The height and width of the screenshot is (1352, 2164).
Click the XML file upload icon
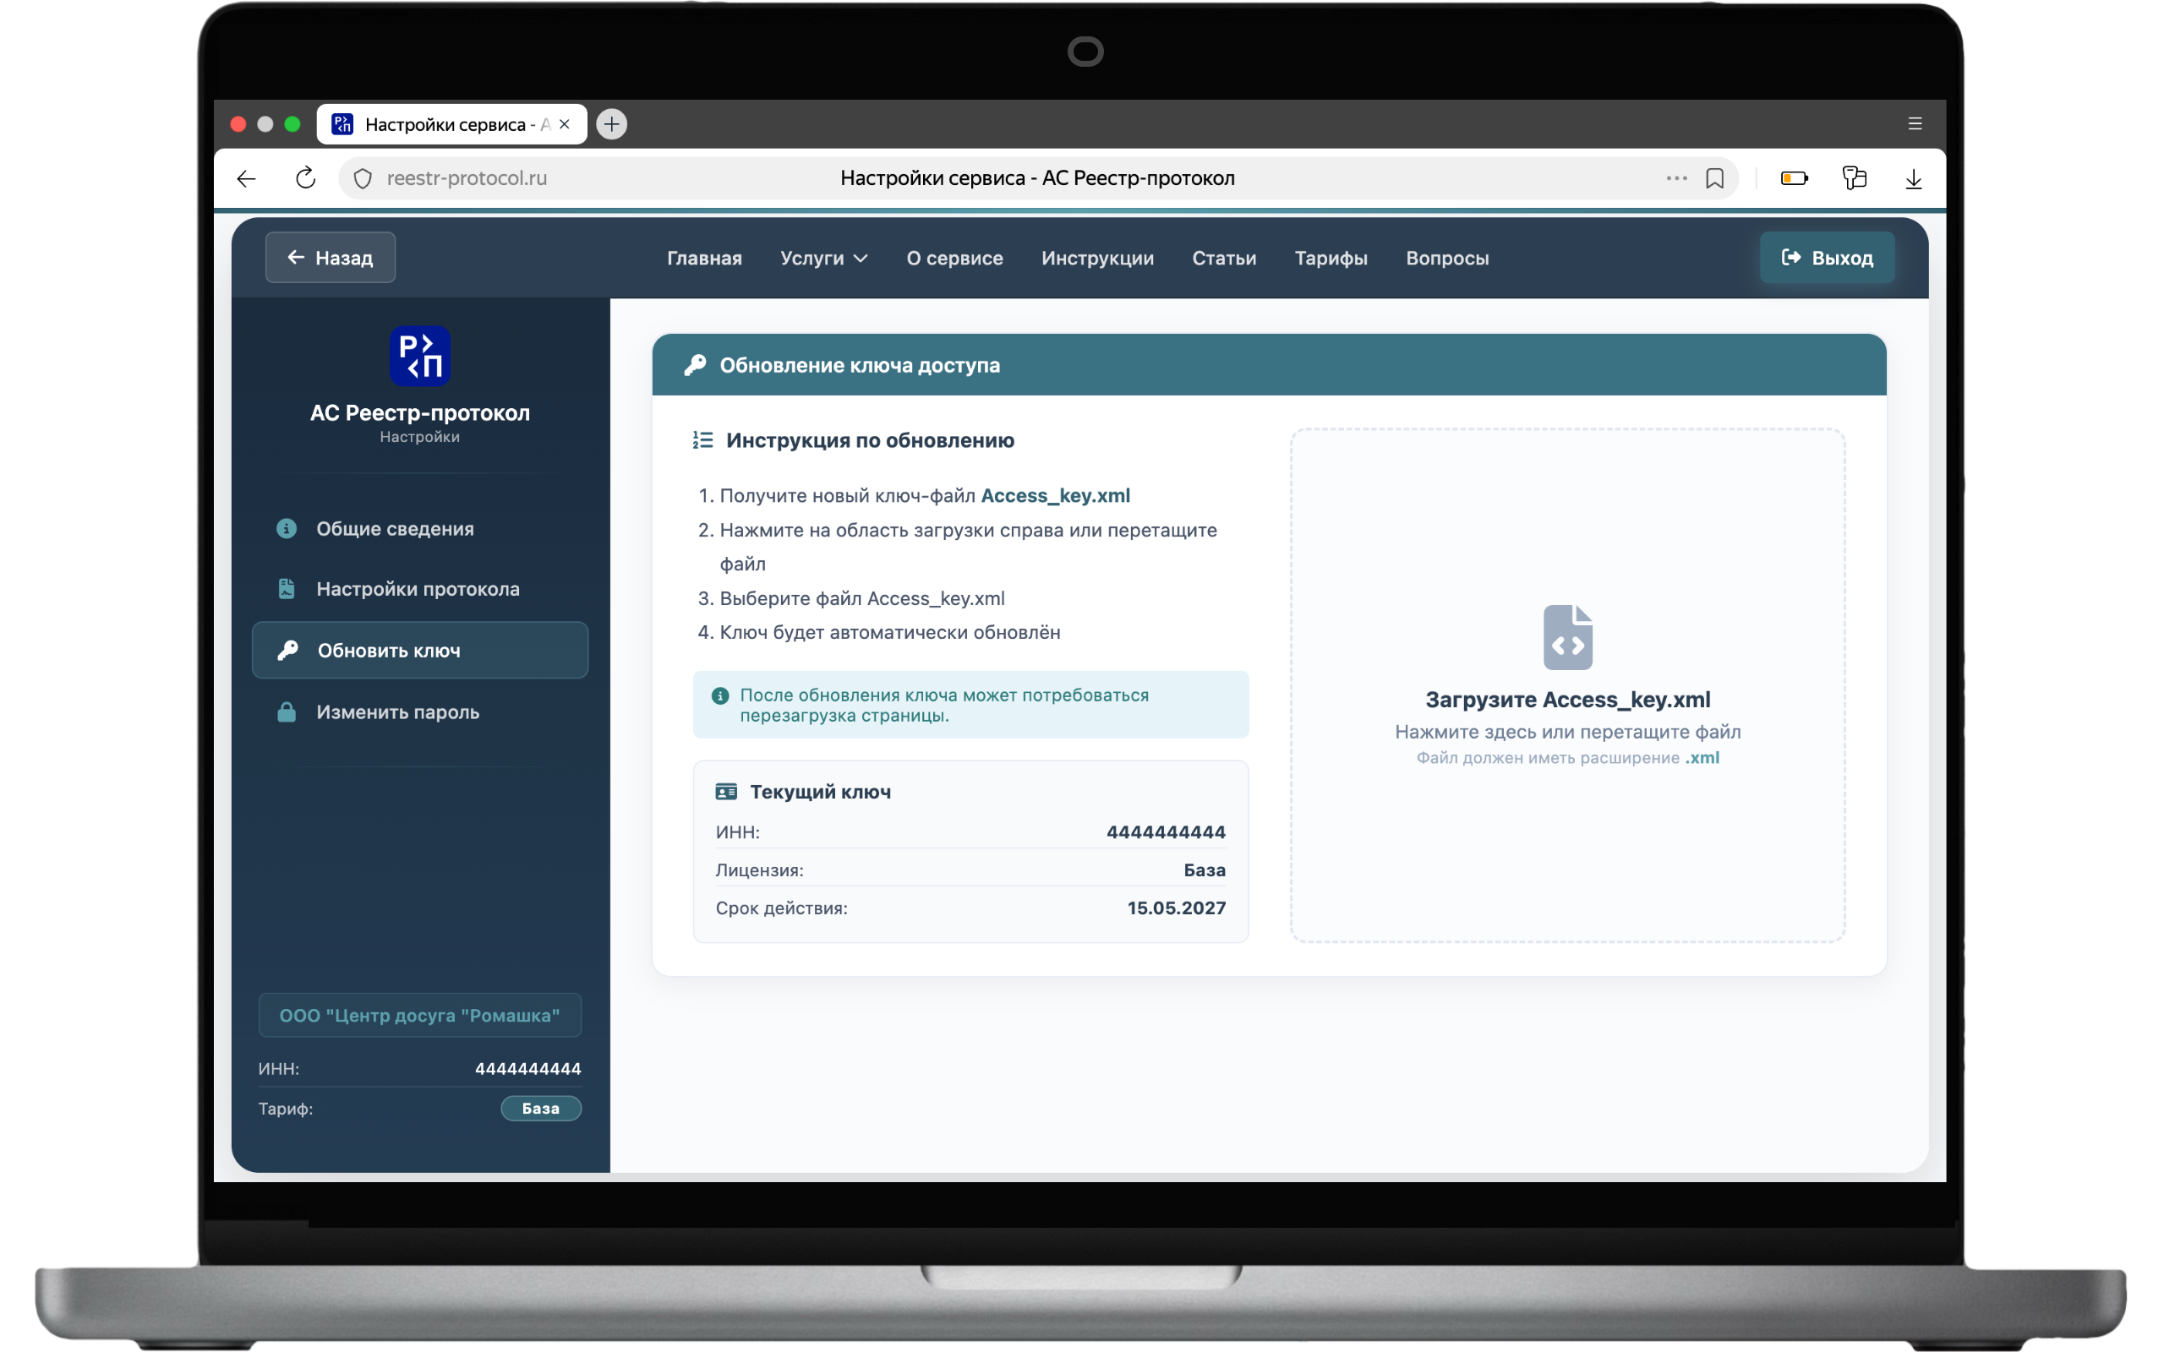(x=1566, y=636)
